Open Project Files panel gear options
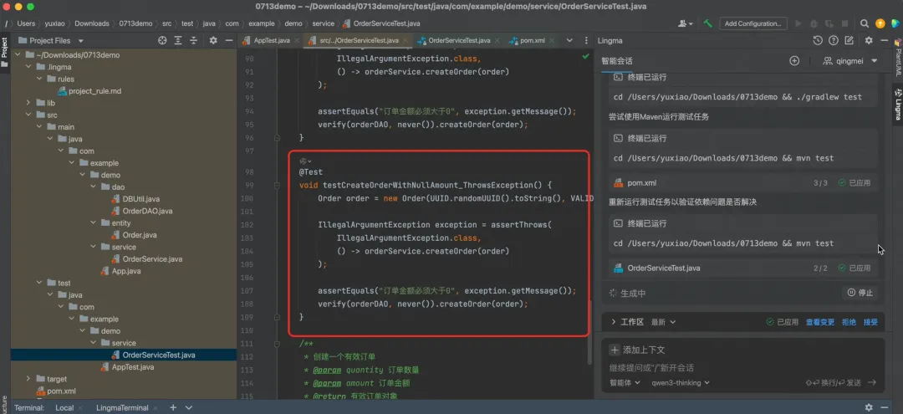This screenshot has height=414, width=903. point(213,40)
